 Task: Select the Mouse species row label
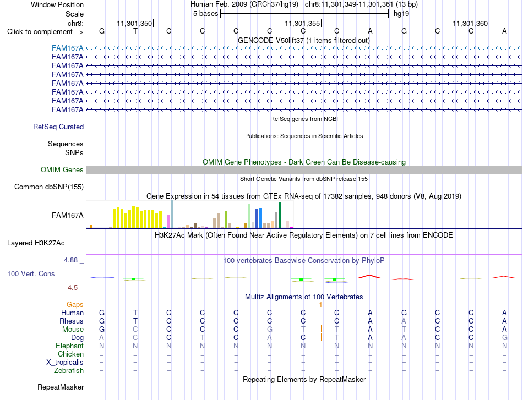click(x=73, y=330)
